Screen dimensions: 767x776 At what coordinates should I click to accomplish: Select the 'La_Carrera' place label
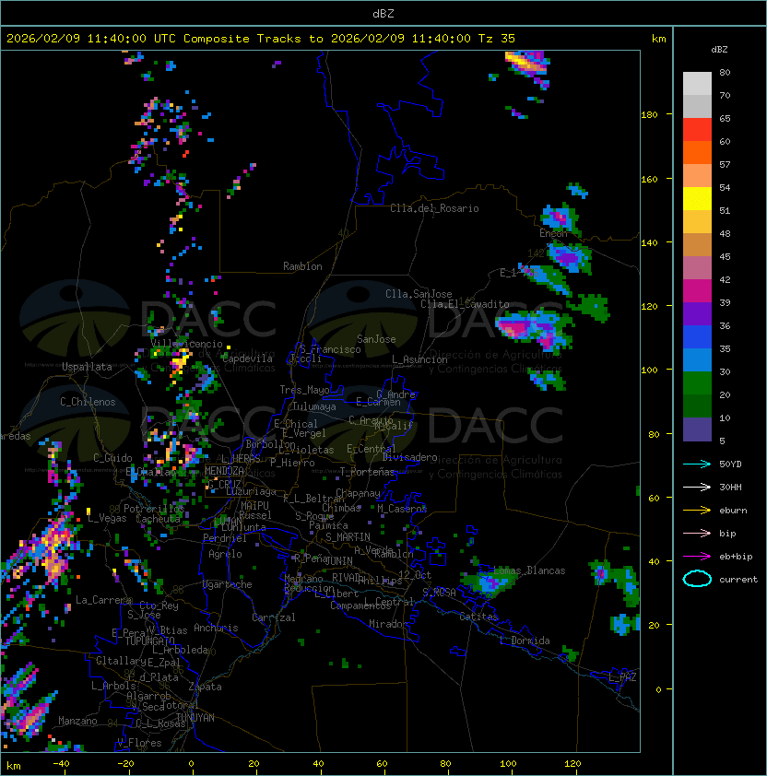point(104,600)
